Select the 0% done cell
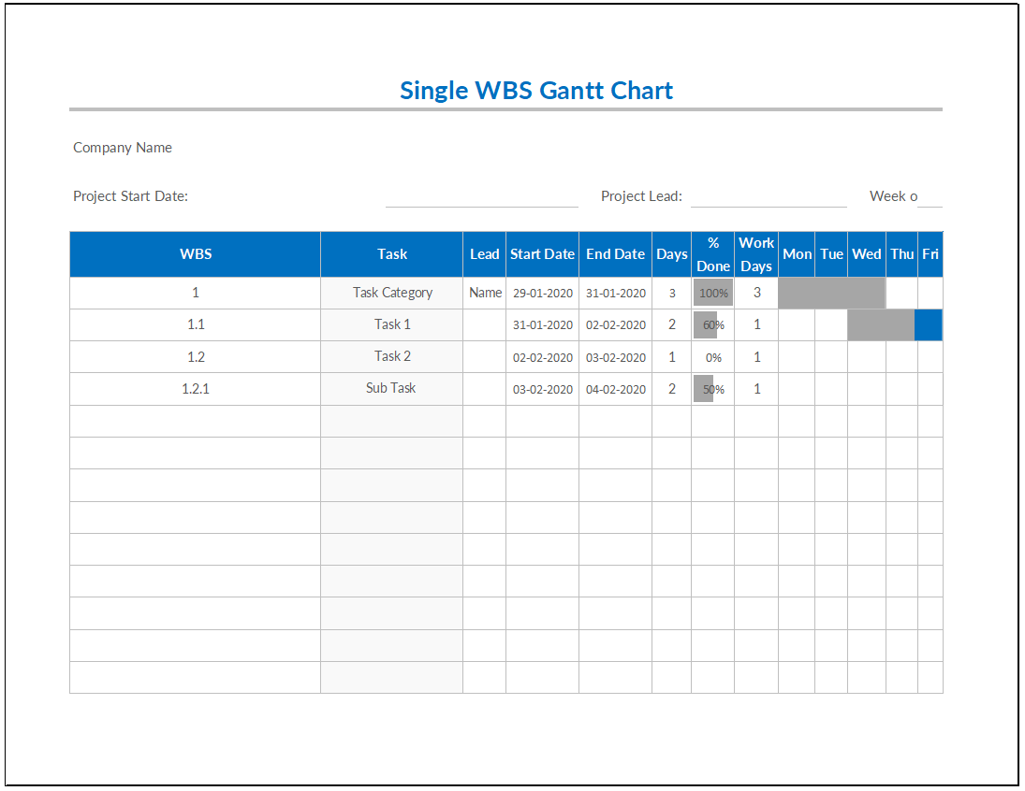The image size is (1025, 791). click(713, 357)
